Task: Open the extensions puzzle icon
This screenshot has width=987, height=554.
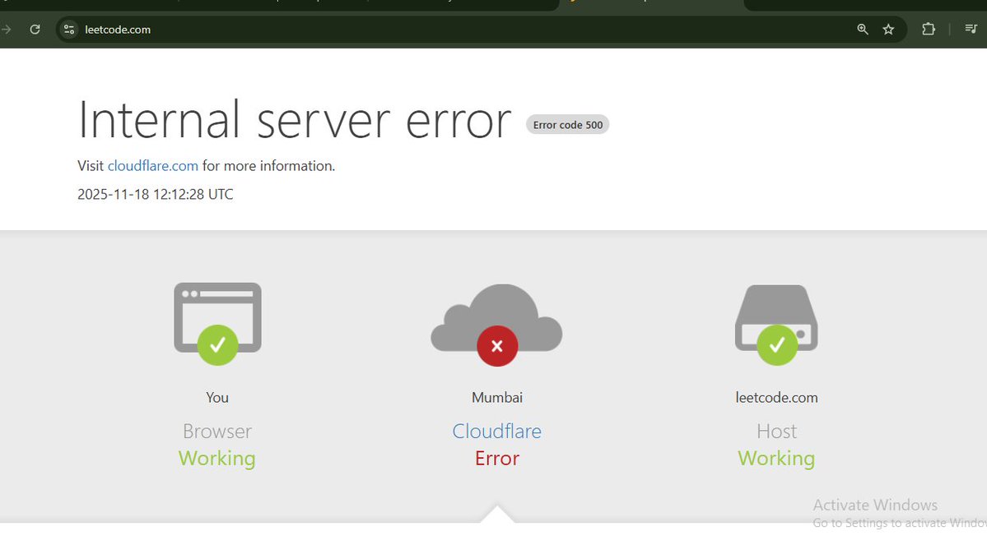Action: tap(929, 30)
